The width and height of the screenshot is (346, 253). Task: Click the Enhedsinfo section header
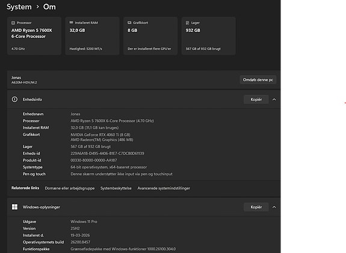pos(144,99)
